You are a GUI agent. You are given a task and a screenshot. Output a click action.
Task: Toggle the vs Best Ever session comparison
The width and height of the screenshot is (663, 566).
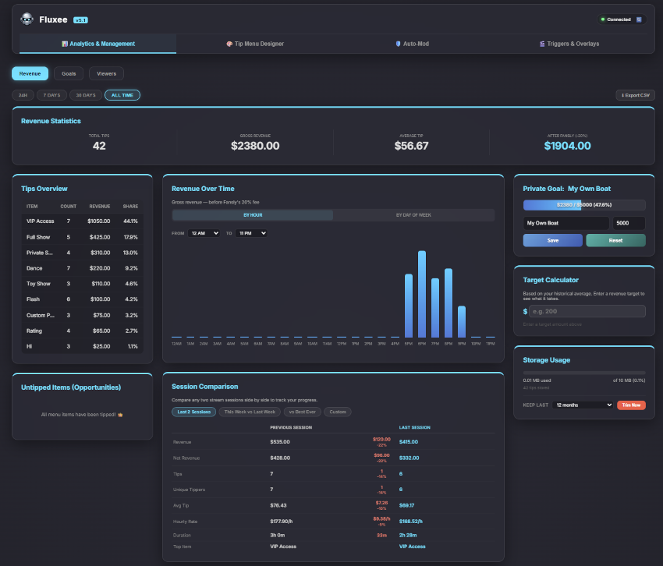pyautogui.click(x=302, y=412)
